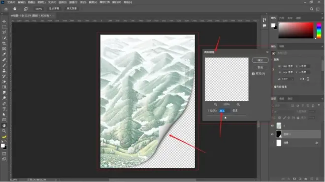Select the Pen tool
The width and height of the screenshot is (325, 182).
(x=4, y=104)
